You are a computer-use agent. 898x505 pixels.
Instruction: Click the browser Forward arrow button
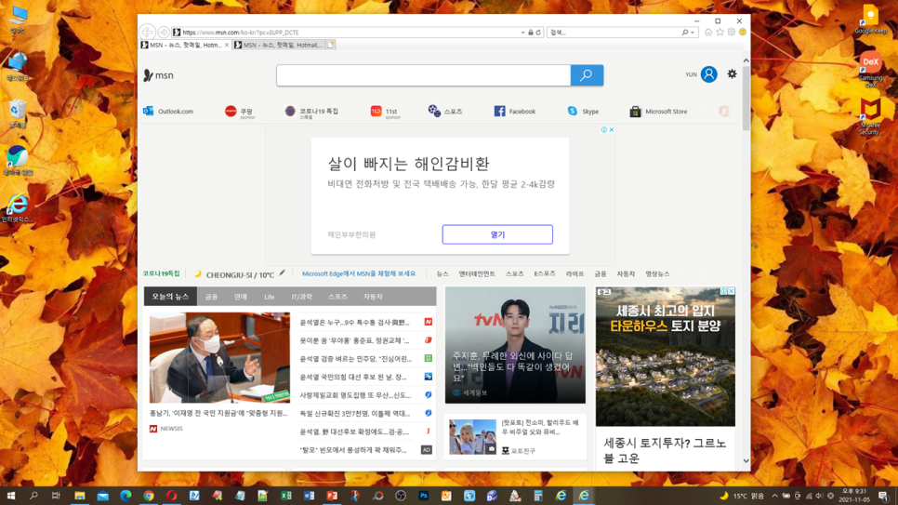coord(164,33)
